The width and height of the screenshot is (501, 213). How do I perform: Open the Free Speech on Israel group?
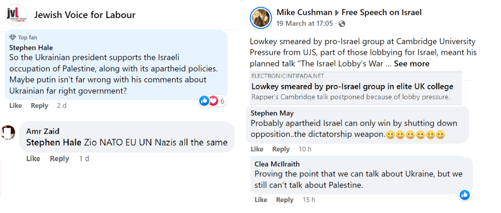(381, 12)
